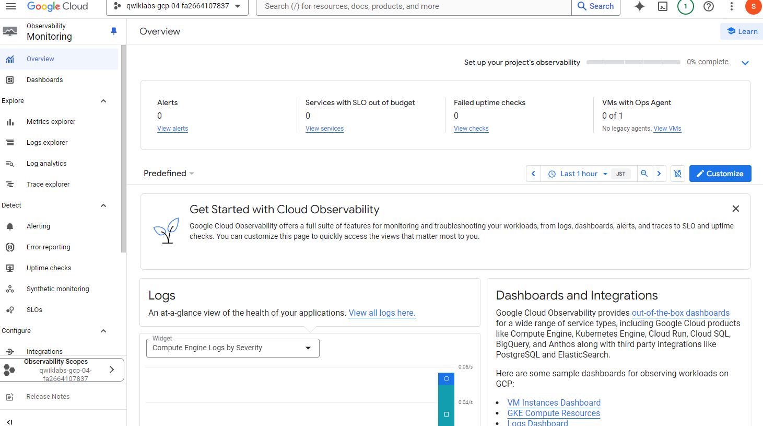The height and width of the screenshot is (426, 763).
Task: Click the blue logs chart bar segment
Action: pyautogui.click(x=446, y=378)
